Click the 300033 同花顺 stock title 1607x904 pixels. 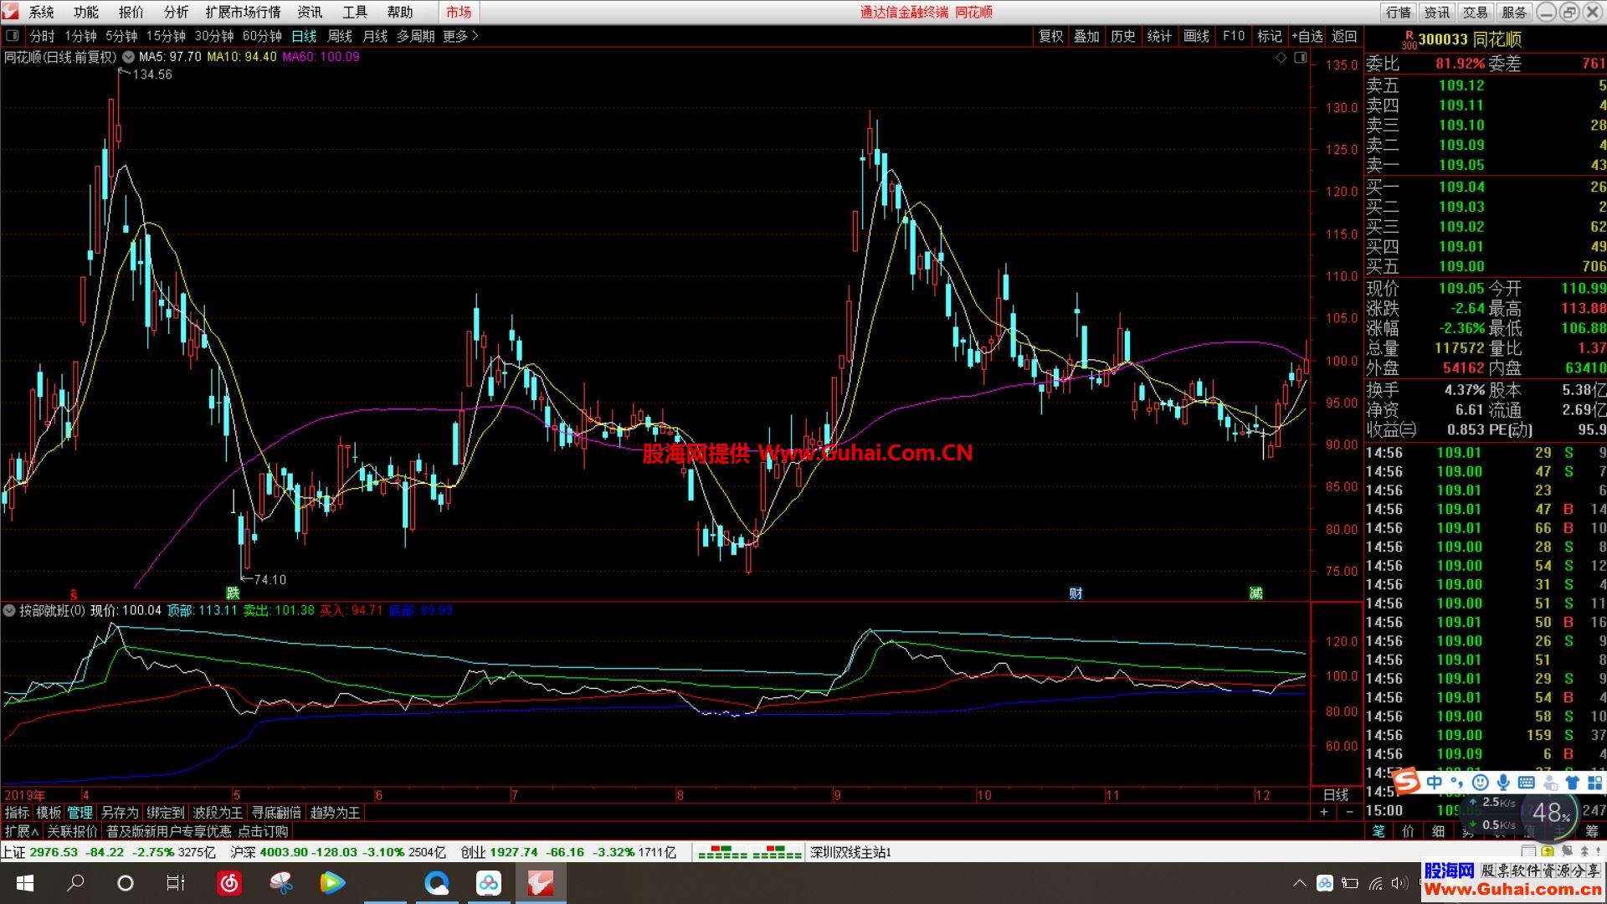1469,39
